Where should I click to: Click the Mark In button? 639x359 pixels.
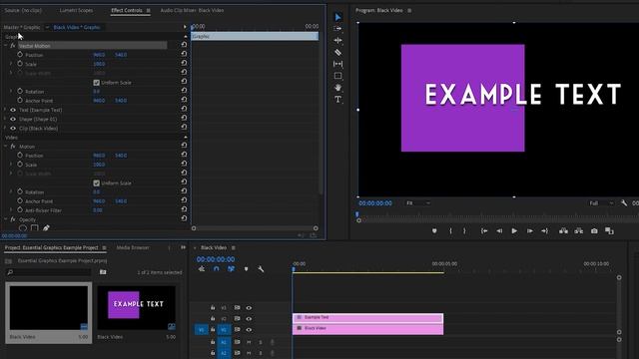click(x=450, y=230)
